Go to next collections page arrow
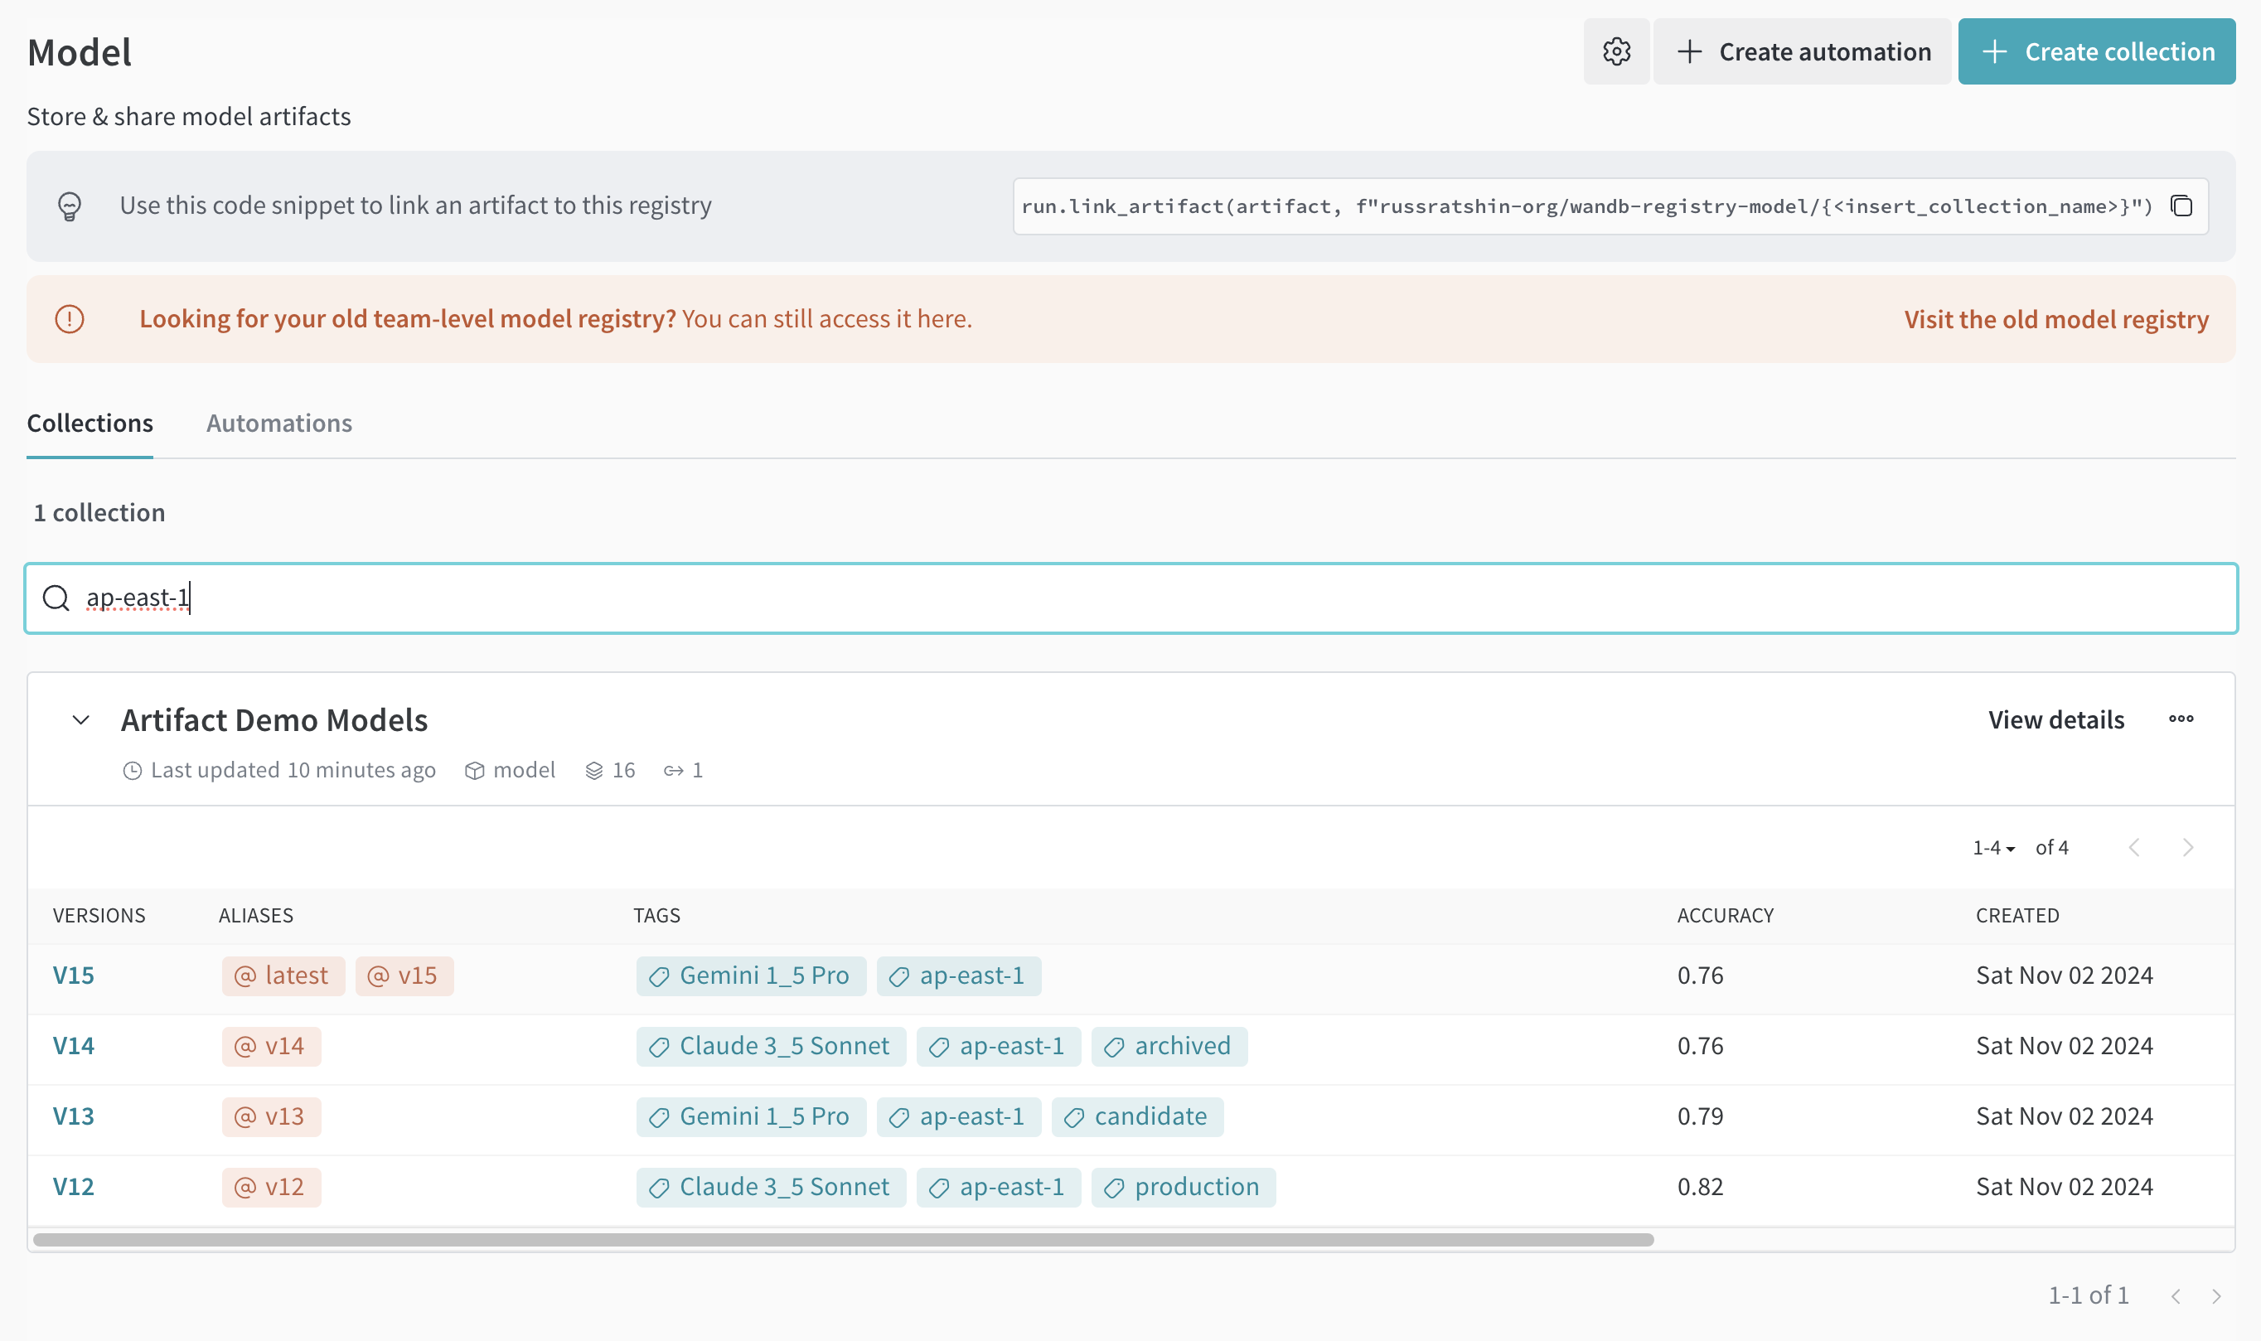2261x1341 pixels. click(2215, 1295)
